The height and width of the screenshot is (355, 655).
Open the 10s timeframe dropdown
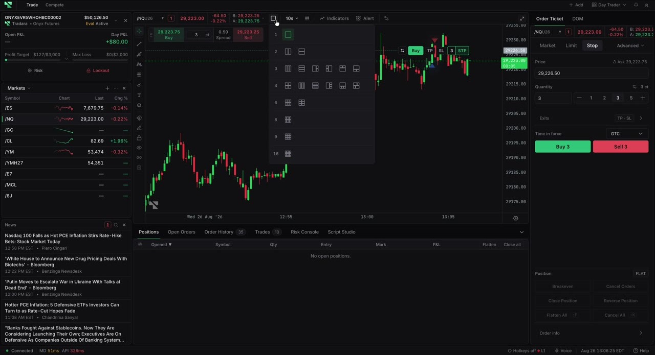(292, 18)
